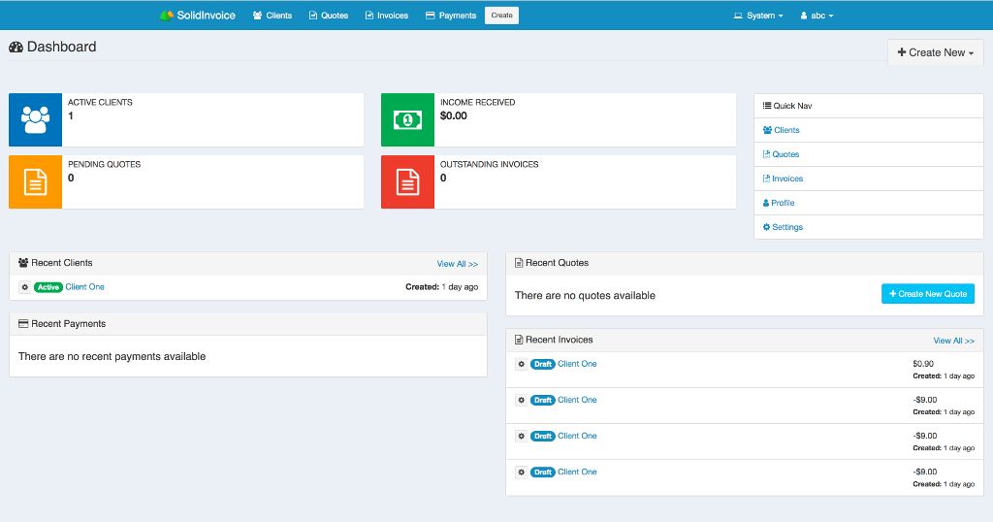Expand the Create New dropdown button

click(935, 52)
